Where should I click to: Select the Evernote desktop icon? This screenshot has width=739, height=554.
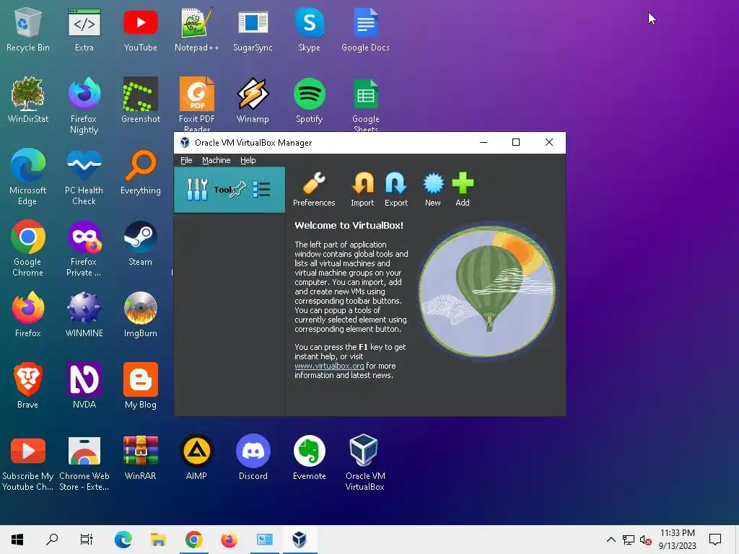pyautogui.click(x=309, y=457)
